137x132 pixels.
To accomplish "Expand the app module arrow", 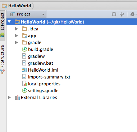I will [17, 35].
